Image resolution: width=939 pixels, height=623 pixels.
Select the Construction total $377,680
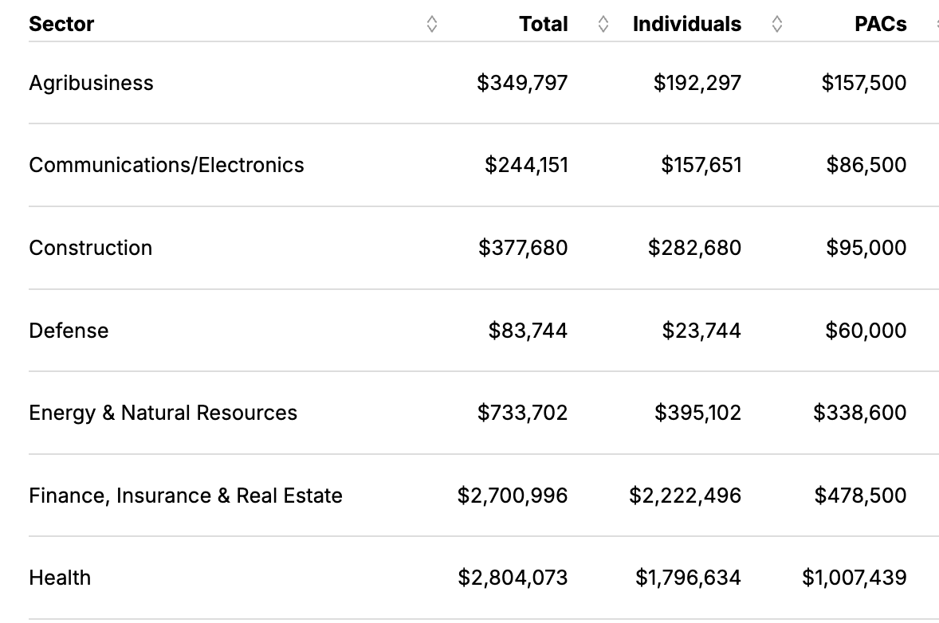coord(523,248)
